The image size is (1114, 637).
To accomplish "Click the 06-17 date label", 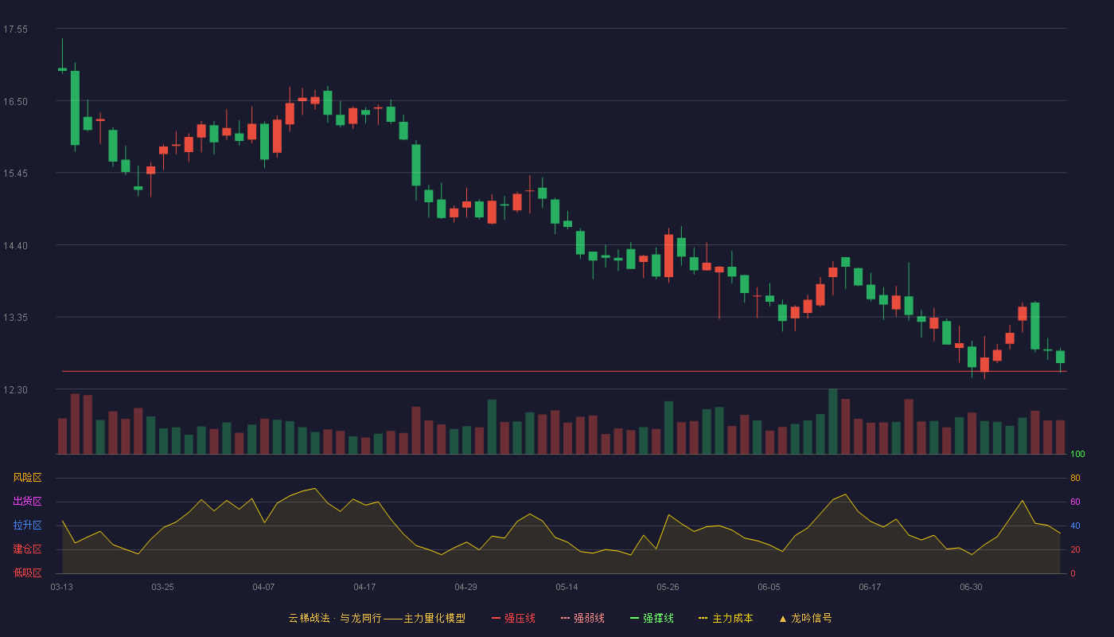I will [x=870, y=587].
